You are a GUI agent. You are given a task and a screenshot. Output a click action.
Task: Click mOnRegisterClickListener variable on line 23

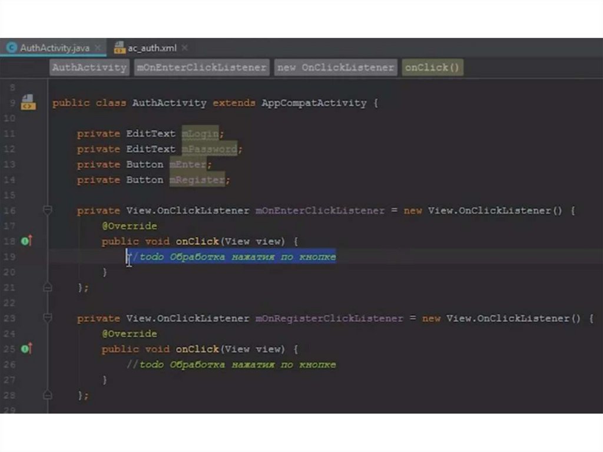(329, 318)
